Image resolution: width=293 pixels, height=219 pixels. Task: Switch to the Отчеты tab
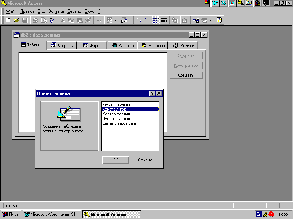[x=123, y=46]
